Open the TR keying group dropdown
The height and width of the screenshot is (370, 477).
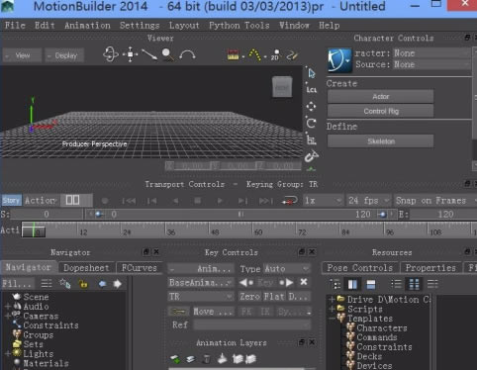(x=201, y=297)
